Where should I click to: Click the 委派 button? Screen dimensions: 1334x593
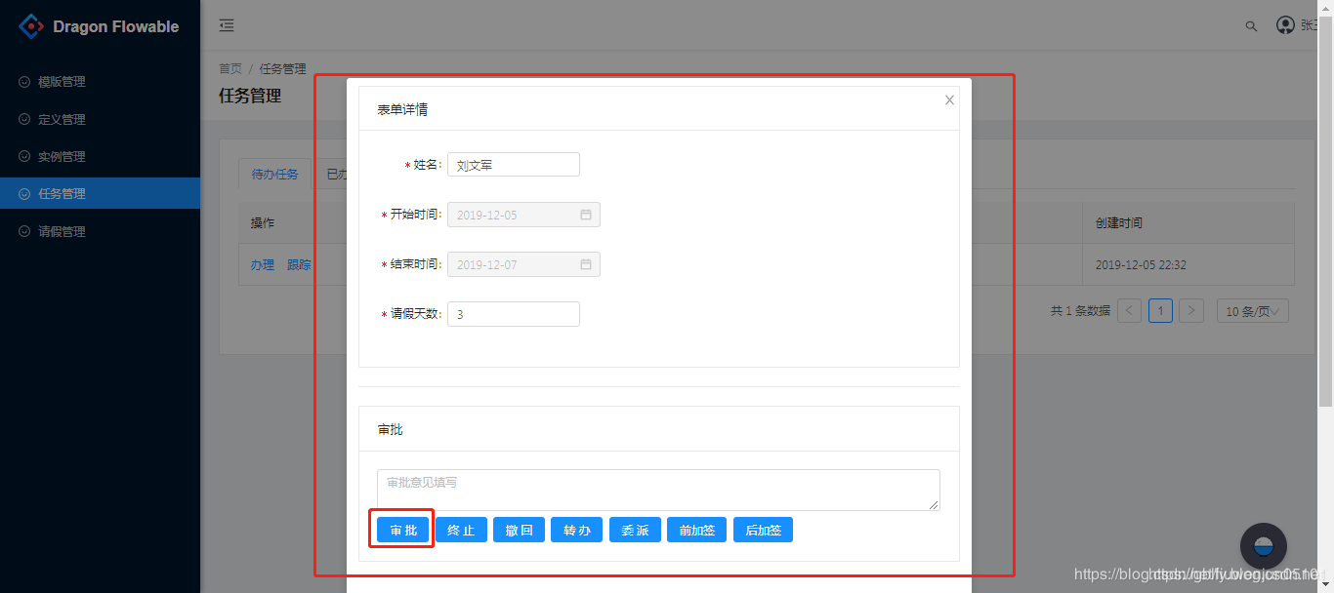[x=635, y=530]
